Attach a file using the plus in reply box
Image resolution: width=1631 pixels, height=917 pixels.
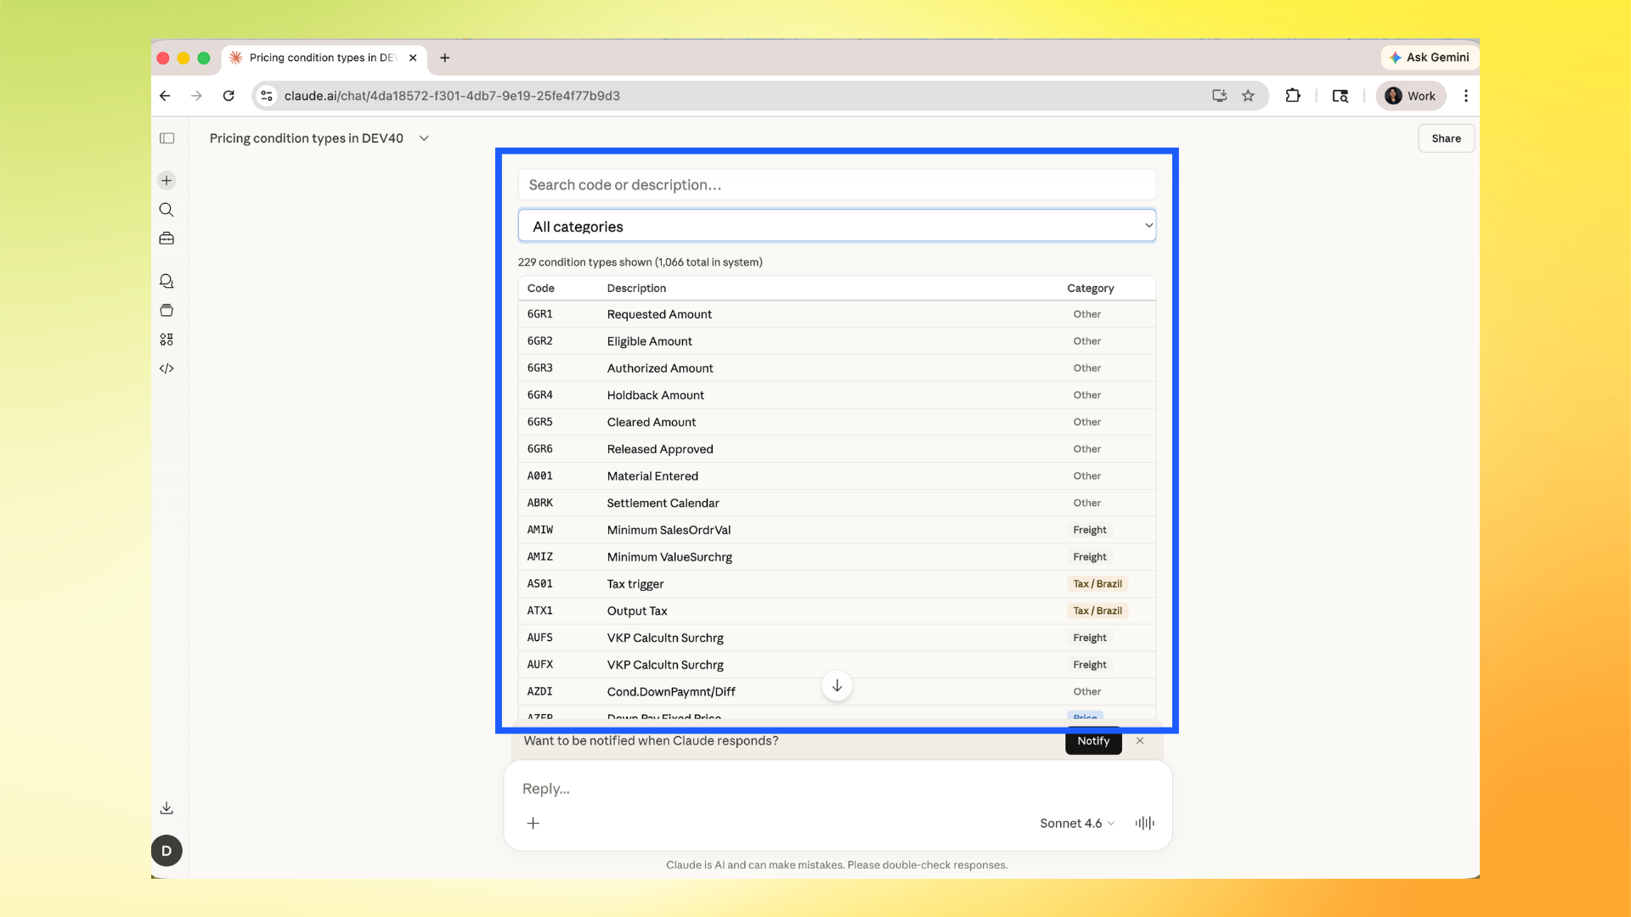click(533, 823)
